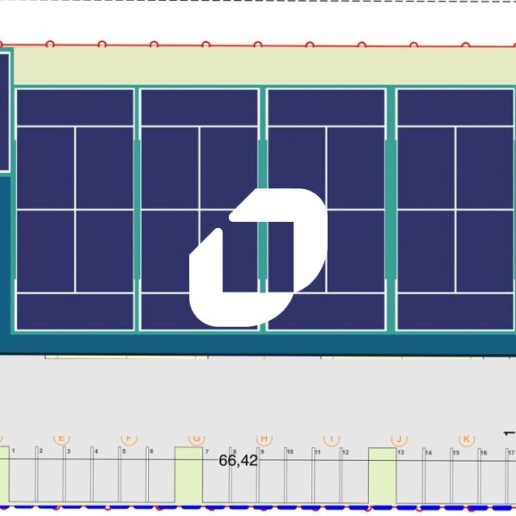This screenshot has height=516, width=516.
Task: Select grid marker F circle
Action: click(x=129, y=438)
